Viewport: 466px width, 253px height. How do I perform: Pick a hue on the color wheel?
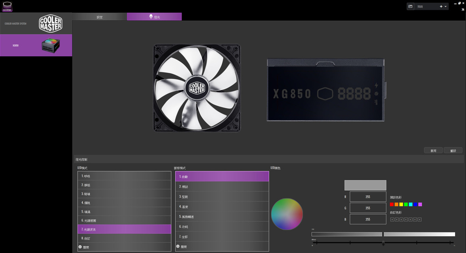[287, 214]
